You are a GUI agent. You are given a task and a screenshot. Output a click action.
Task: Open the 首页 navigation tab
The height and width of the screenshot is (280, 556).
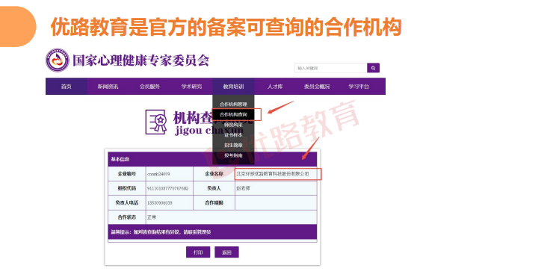[66, 87]
